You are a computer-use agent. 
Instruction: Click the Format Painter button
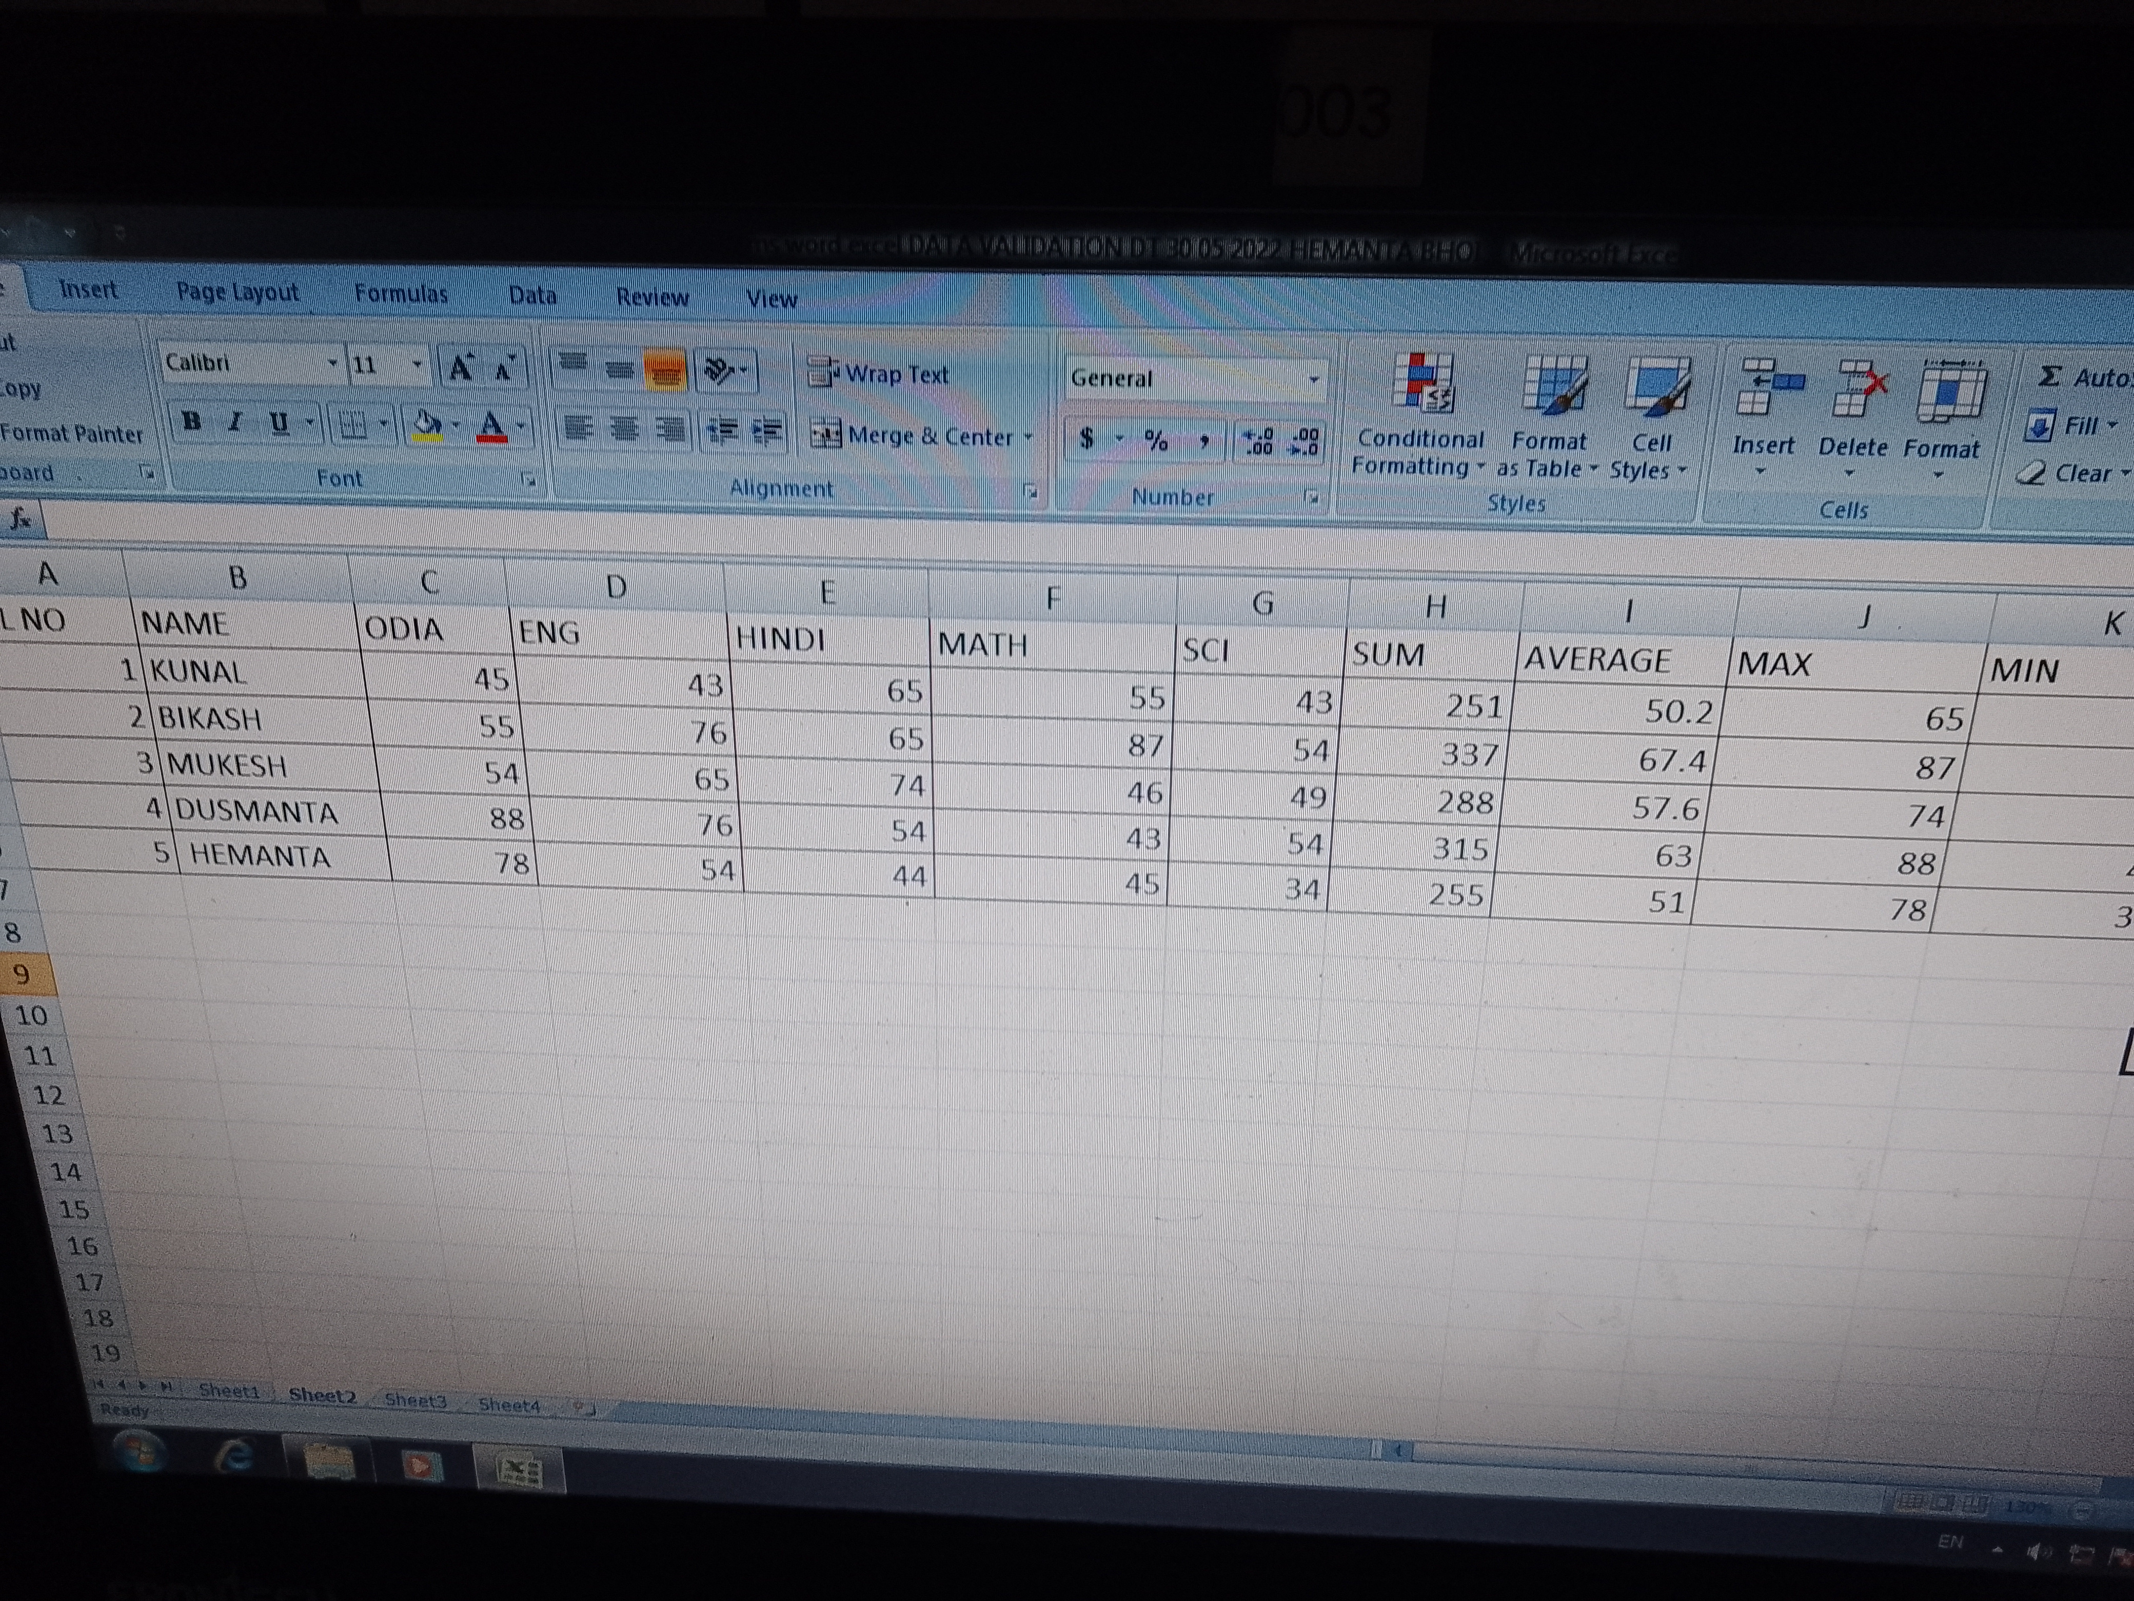[x=71, y=434]
